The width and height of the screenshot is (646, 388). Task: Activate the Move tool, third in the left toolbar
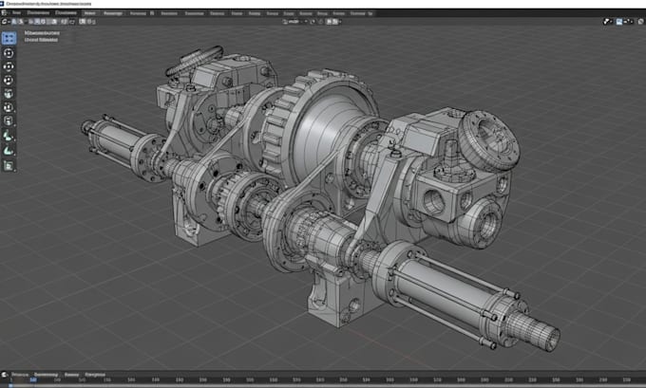click(9, 66)
